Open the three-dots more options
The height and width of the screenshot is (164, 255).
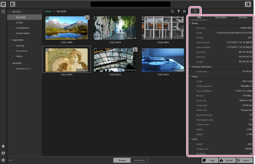point(11,160)
